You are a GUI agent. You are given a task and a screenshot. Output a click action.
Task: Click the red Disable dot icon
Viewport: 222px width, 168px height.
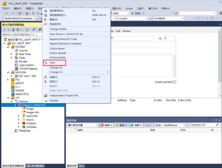(46, 101)
